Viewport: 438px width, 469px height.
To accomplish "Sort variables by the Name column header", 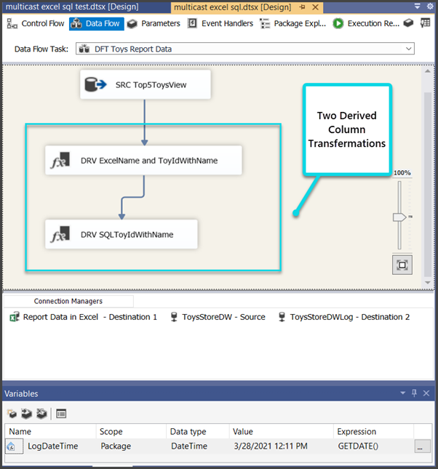I will click(x=50, y=431).
